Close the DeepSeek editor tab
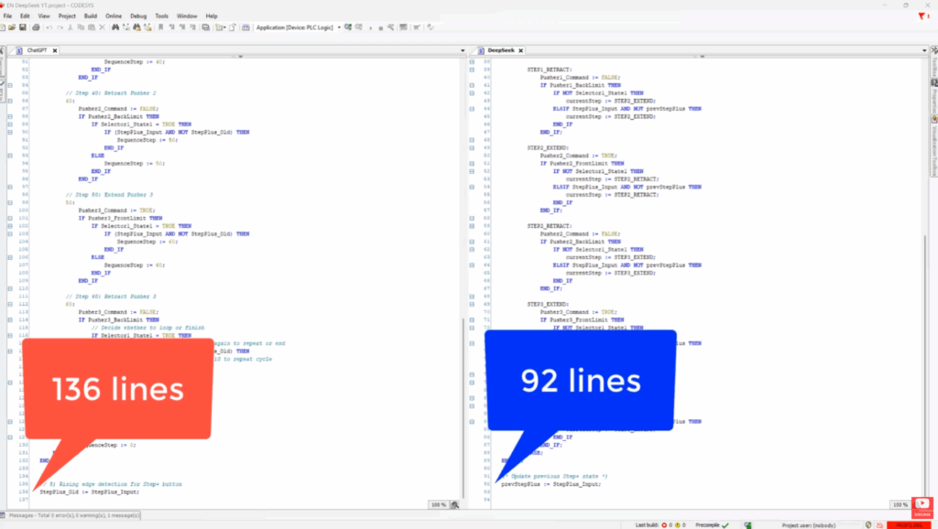Image resolution: width=938 pixels, height=529 pixels. pos(522,50)
